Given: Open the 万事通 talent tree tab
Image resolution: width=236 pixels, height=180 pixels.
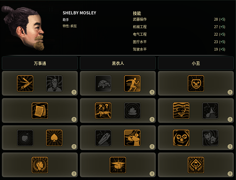Looking at the screenshot, I should (x=40, y=63).
